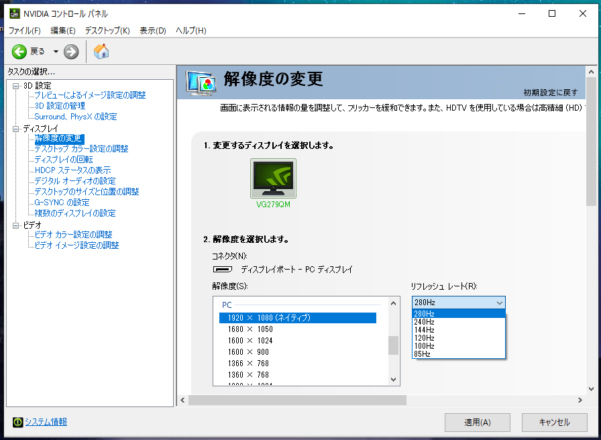
Task: Select 1360 × 768 resolution
Action: click(297, 375)
